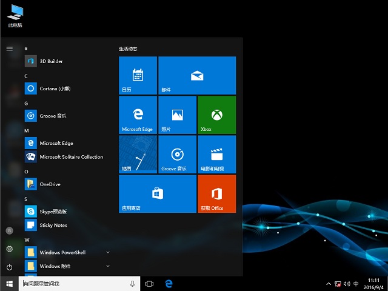Open Settings via the gear icon
The image size is (388, 291).
point(9,249)
